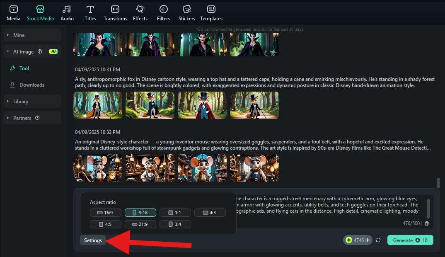Select the 3:4 aspect ratio
Viewport: 445px width, 257px height.
175,224
